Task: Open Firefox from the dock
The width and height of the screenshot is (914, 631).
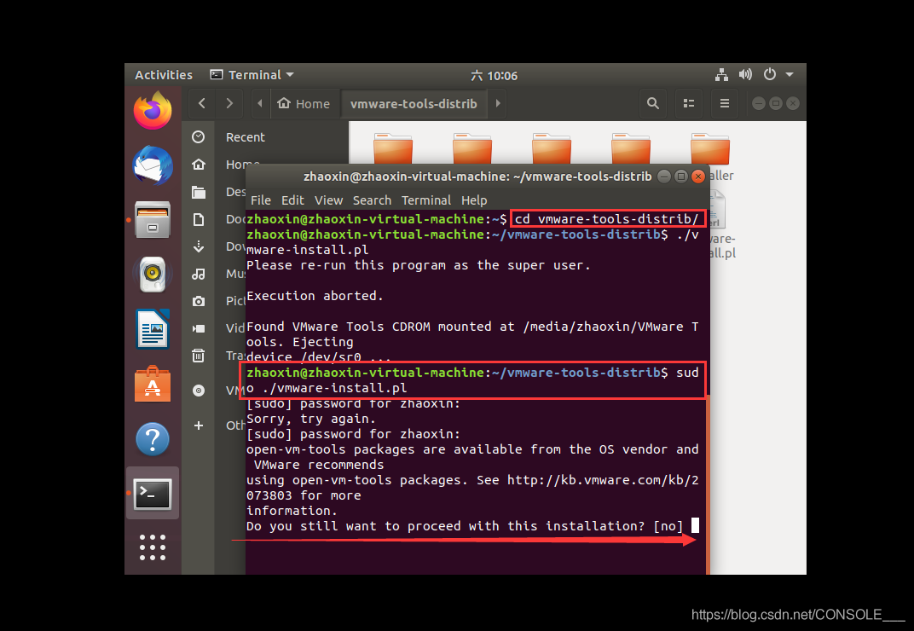Action: tap(153, 111)
